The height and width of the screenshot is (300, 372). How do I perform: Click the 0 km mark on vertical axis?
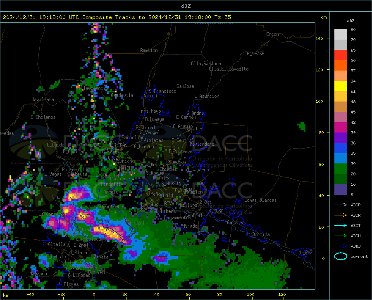tap(323, 258)
